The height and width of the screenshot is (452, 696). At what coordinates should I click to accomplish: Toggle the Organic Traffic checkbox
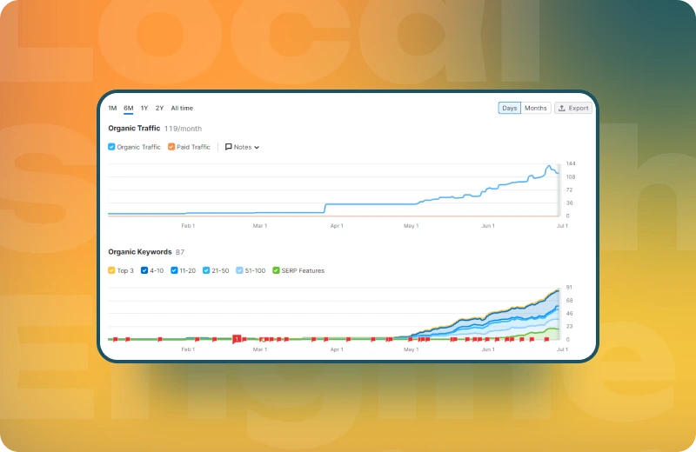(111, 147)
